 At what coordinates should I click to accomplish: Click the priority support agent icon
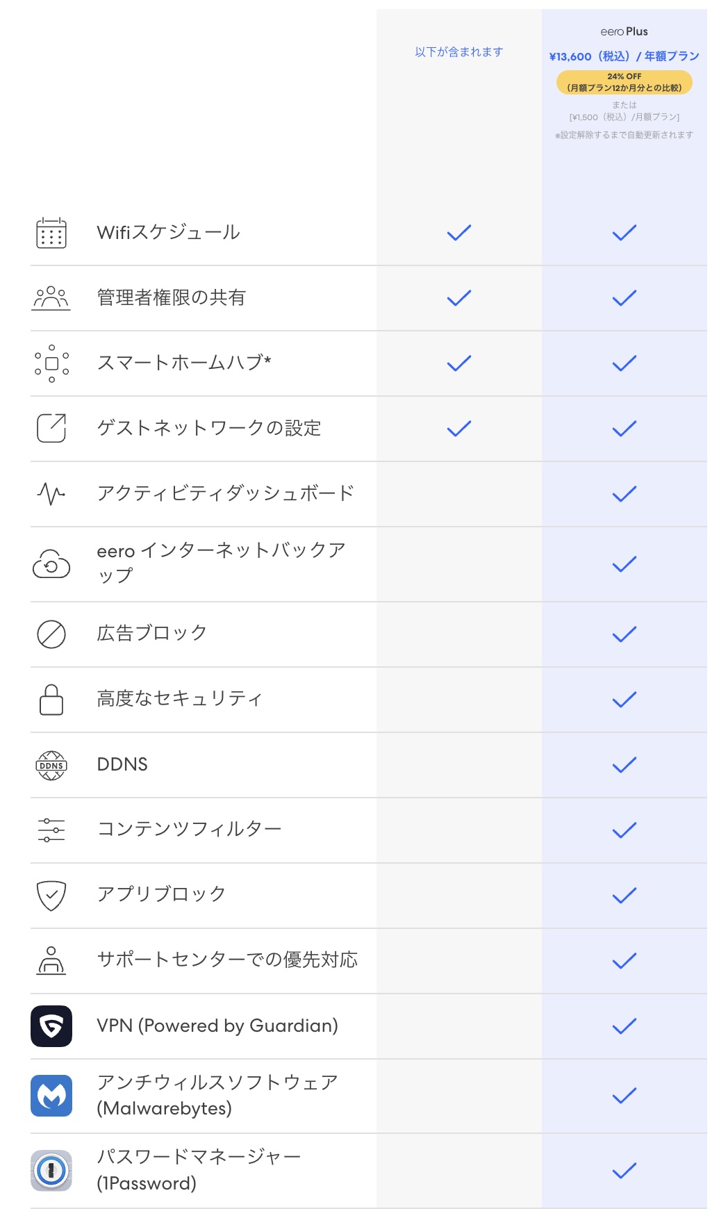tap(51, 961)
